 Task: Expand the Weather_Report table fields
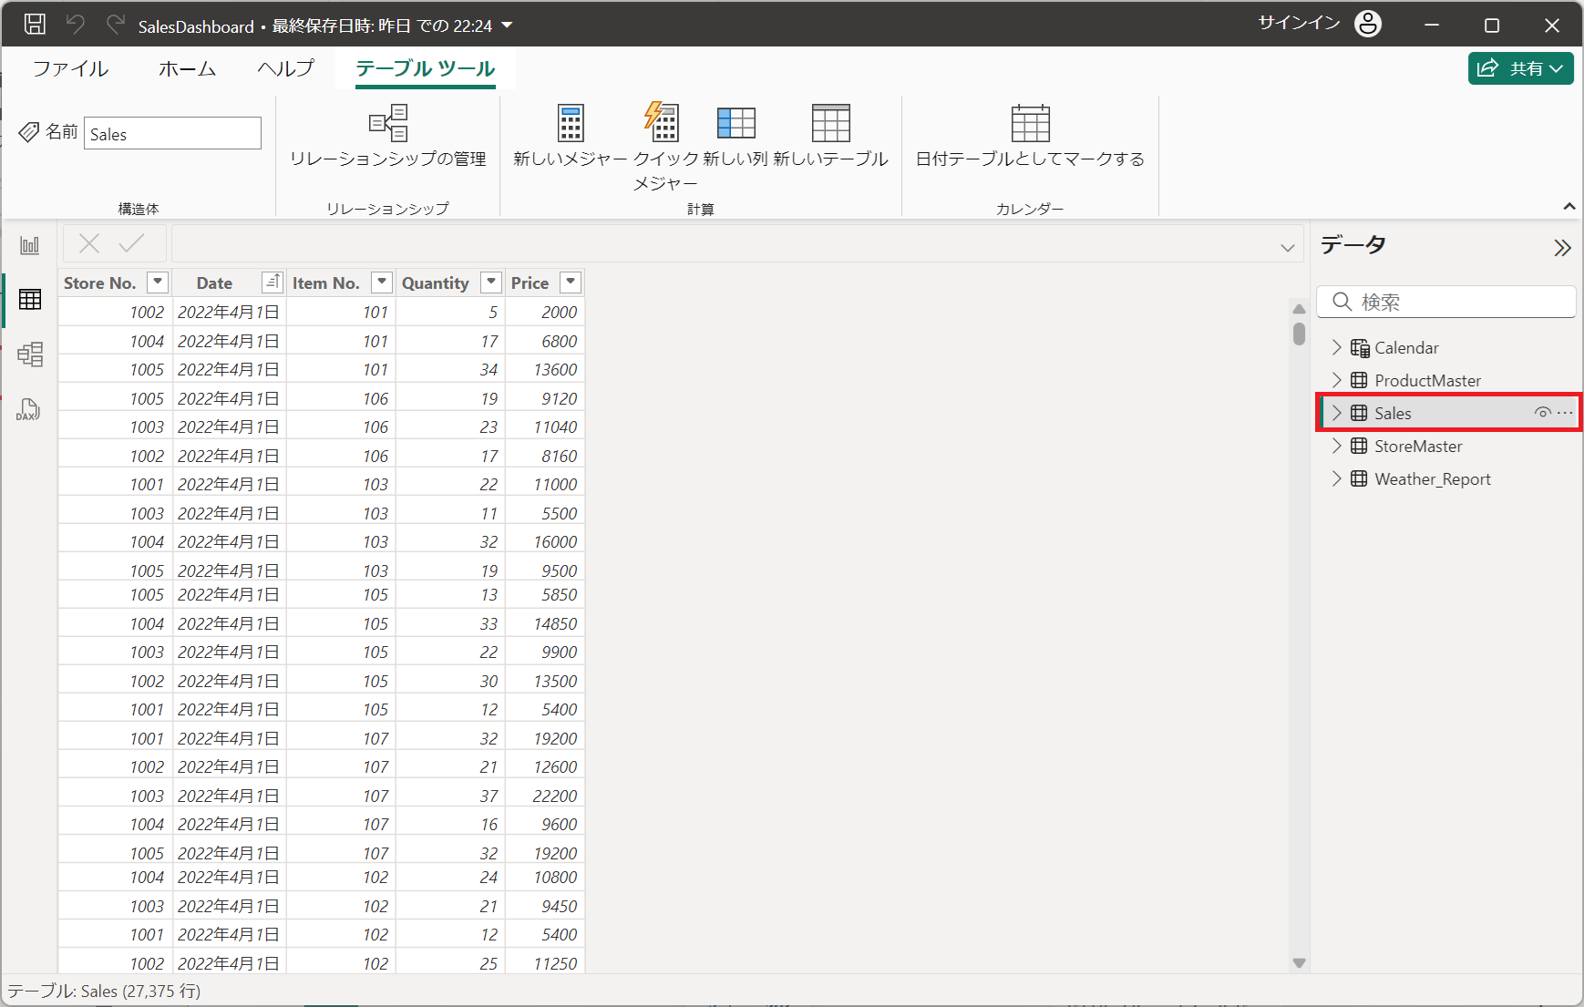[1336, 478]
